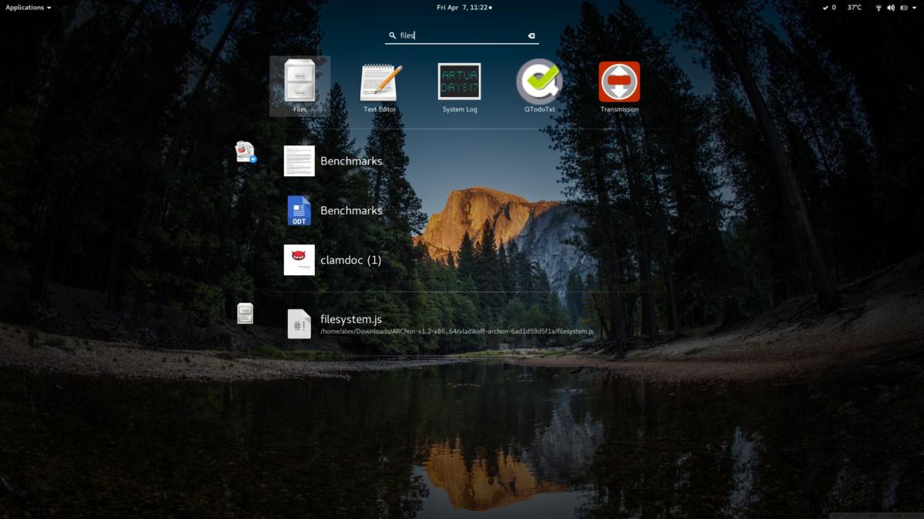924x519 pixels.
Task: Open the Files search provider icon beside filesystem.js
Action: coord(245,313)
